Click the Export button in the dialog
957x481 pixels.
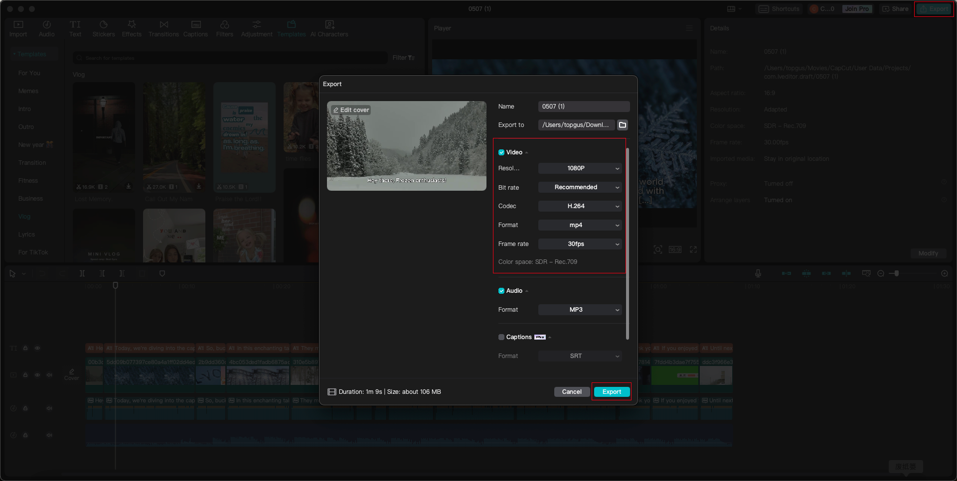click(612, 392)
